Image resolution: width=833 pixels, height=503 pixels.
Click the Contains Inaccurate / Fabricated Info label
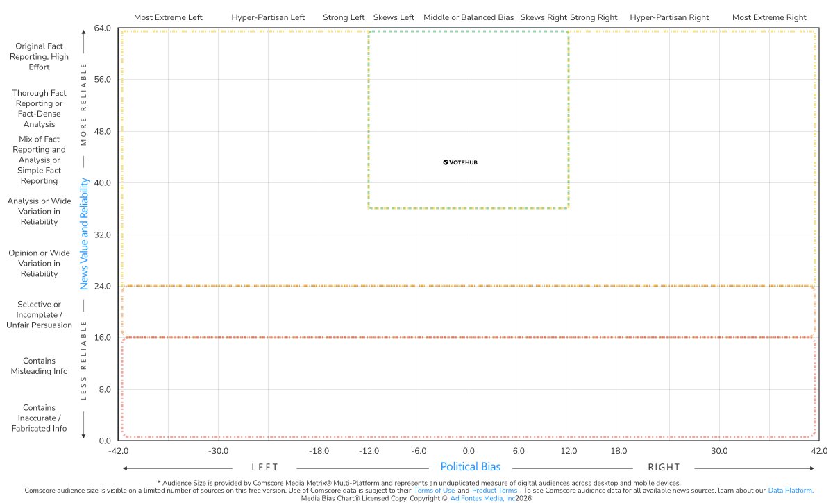click(39, 418)
